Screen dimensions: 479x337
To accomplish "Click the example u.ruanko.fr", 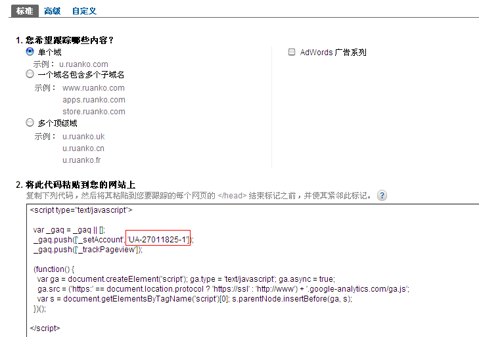I will pyautogui.click(x=81, y=160).
